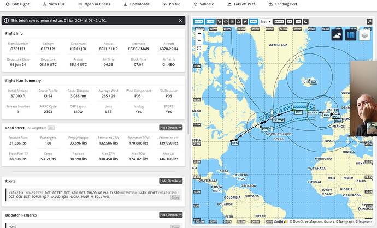Image resolution: width=377 pixels, height=228 pixels.
Task: Click the Route Distance 3,088 nm value
Action: 78,96
